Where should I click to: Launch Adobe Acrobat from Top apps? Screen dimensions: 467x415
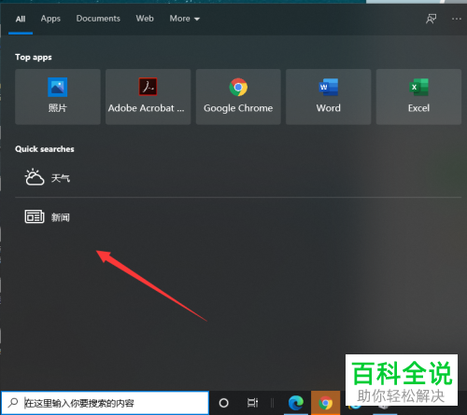coord(148,97)
